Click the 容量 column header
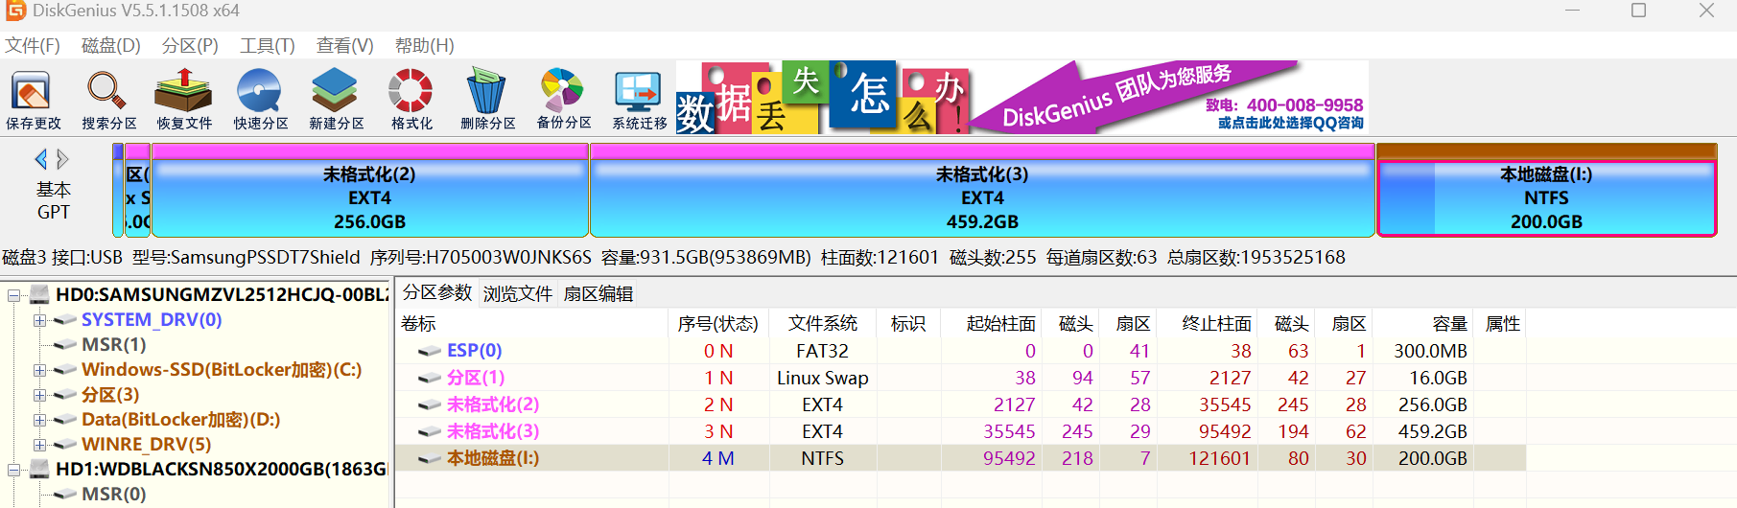 pyautogui.click(x=1423, y=324)
